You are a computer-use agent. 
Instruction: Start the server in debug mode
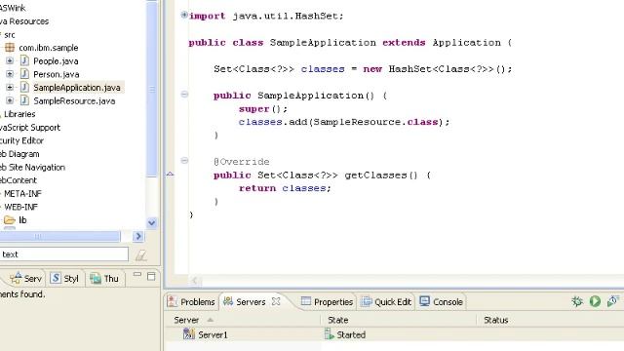pyautogui.click(x=577, y=301)
